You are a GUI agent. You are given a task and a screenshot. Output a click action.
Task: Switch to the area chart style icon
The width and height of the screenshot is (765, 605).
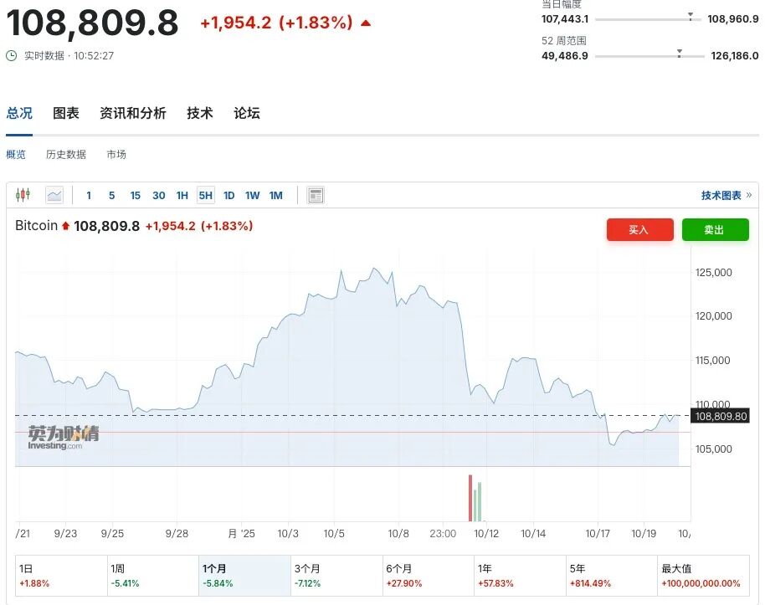[54, 195]
